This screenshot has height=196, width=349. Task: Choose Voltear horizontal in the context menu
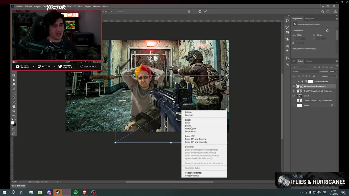click(x=193, y=173)
